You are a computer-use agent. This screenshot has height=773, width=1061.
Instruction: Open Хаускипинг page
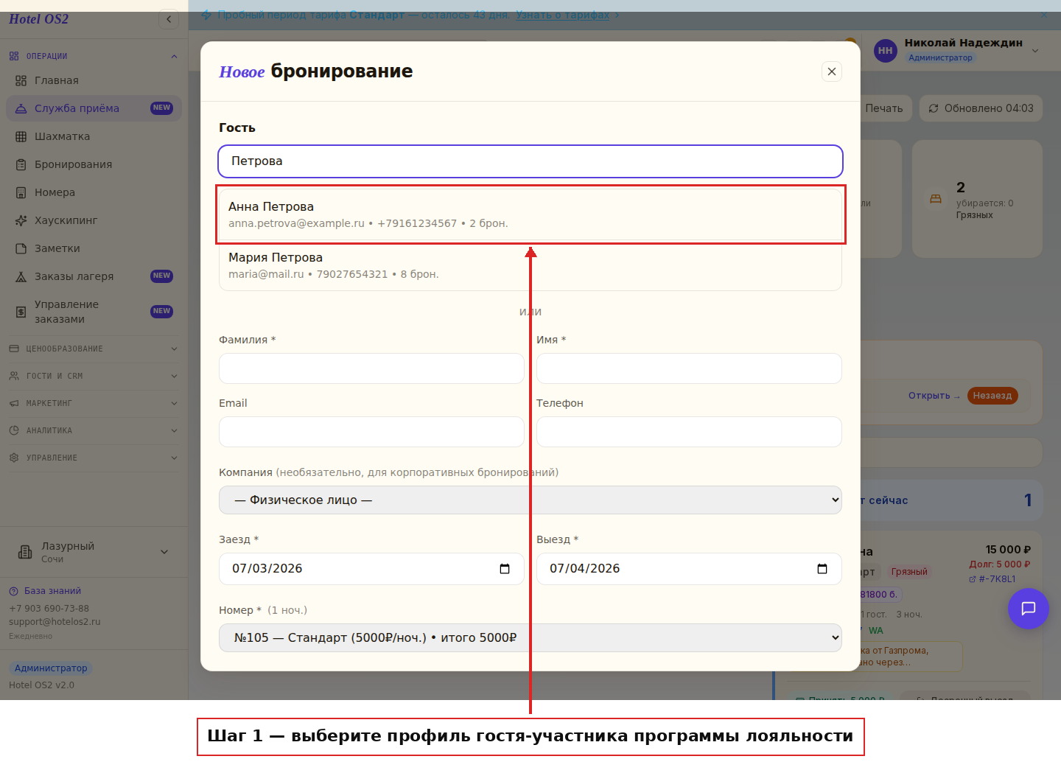click(x=94, y=220)
